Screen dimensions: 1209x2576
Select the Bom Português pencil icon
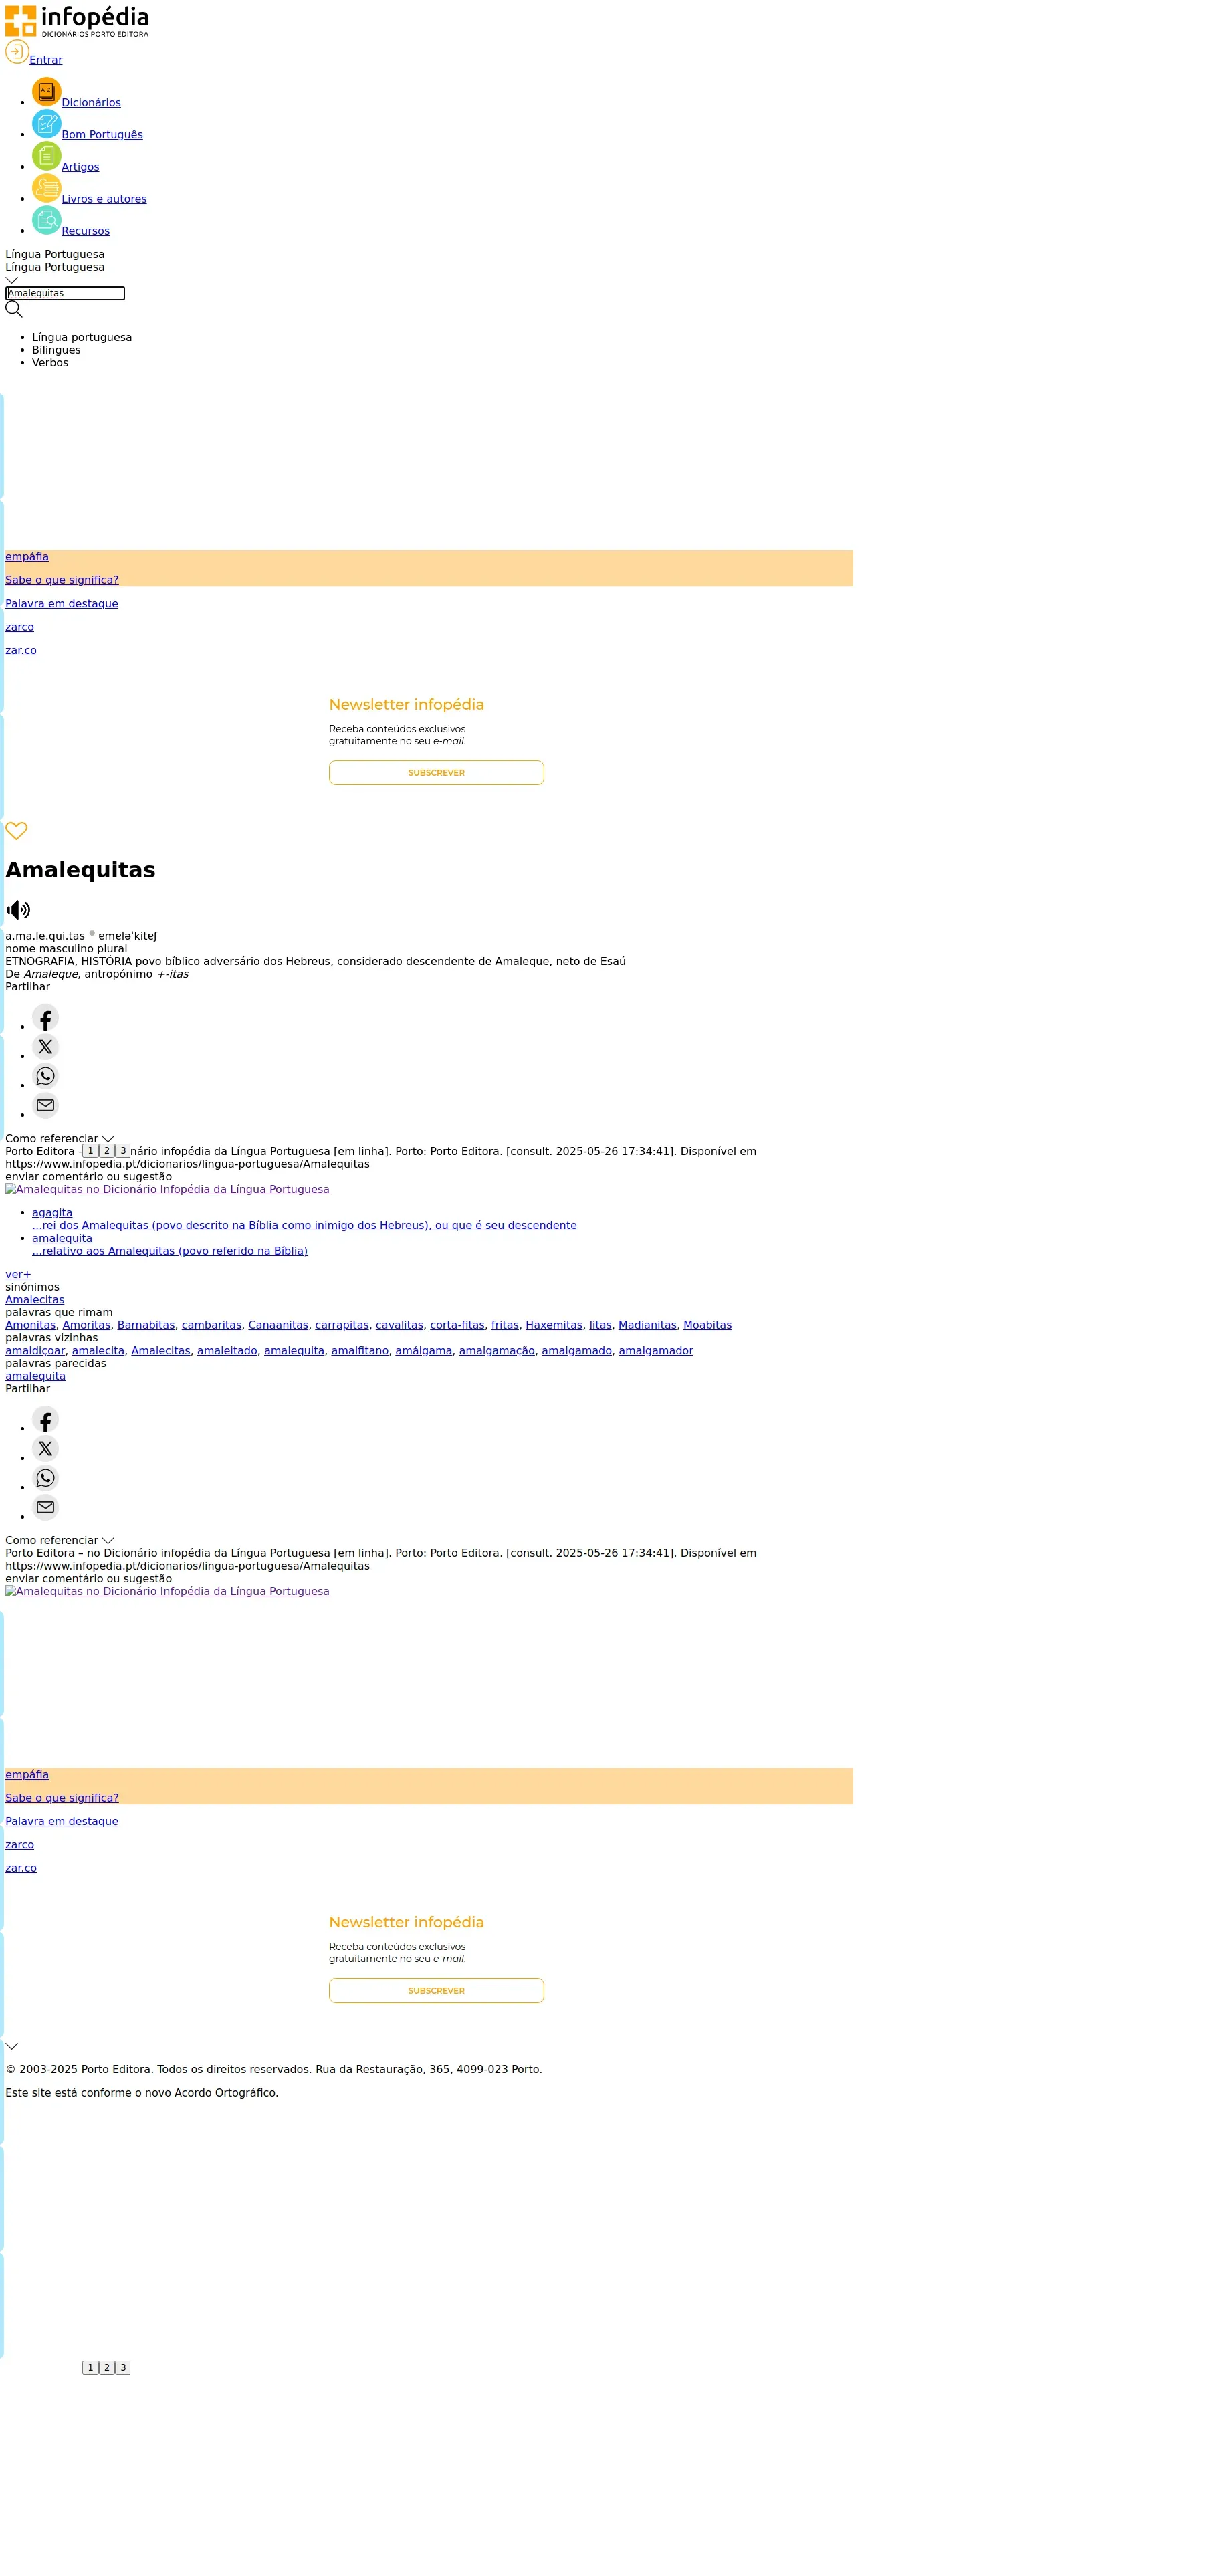click(46, 124)
